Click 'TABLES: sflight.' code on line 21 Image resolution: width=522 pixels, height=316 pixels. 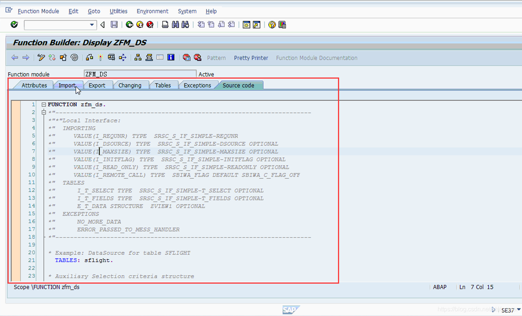[84, 260]
